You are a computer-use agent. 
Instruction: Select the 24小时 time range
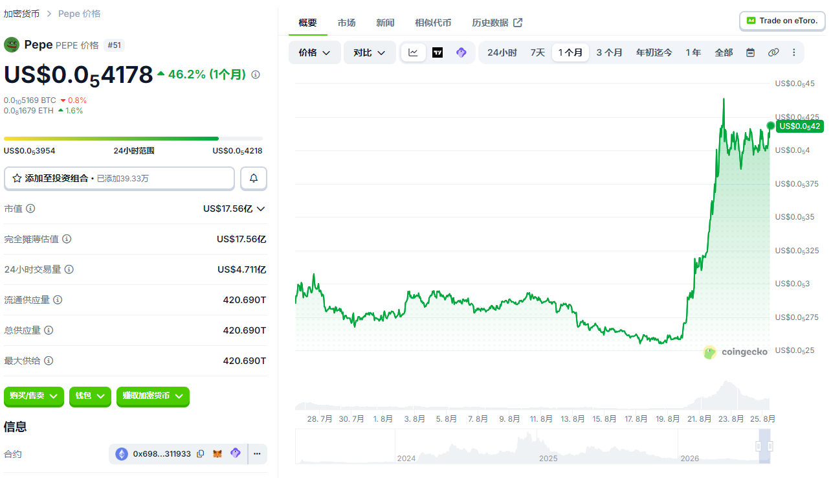(502, 52)
